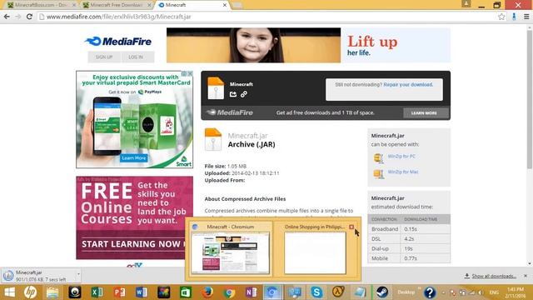This screenshot has width=533, height=300.
Task: Close the Smart MasterCard ad
Action: [190, 73]
